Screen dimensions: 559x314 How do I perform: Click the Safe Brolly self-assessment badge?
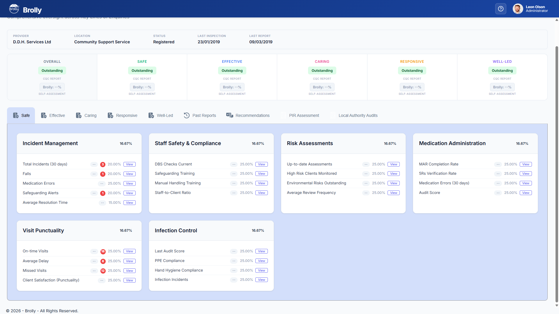[142, 87]
